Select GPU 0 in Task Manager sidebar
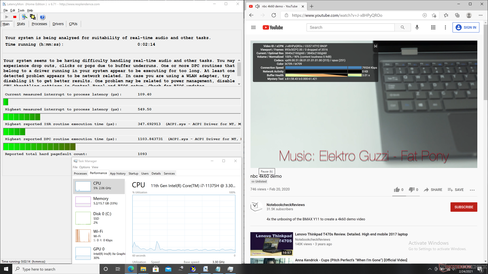The image size is (488, 274). [x=99, y=253]
